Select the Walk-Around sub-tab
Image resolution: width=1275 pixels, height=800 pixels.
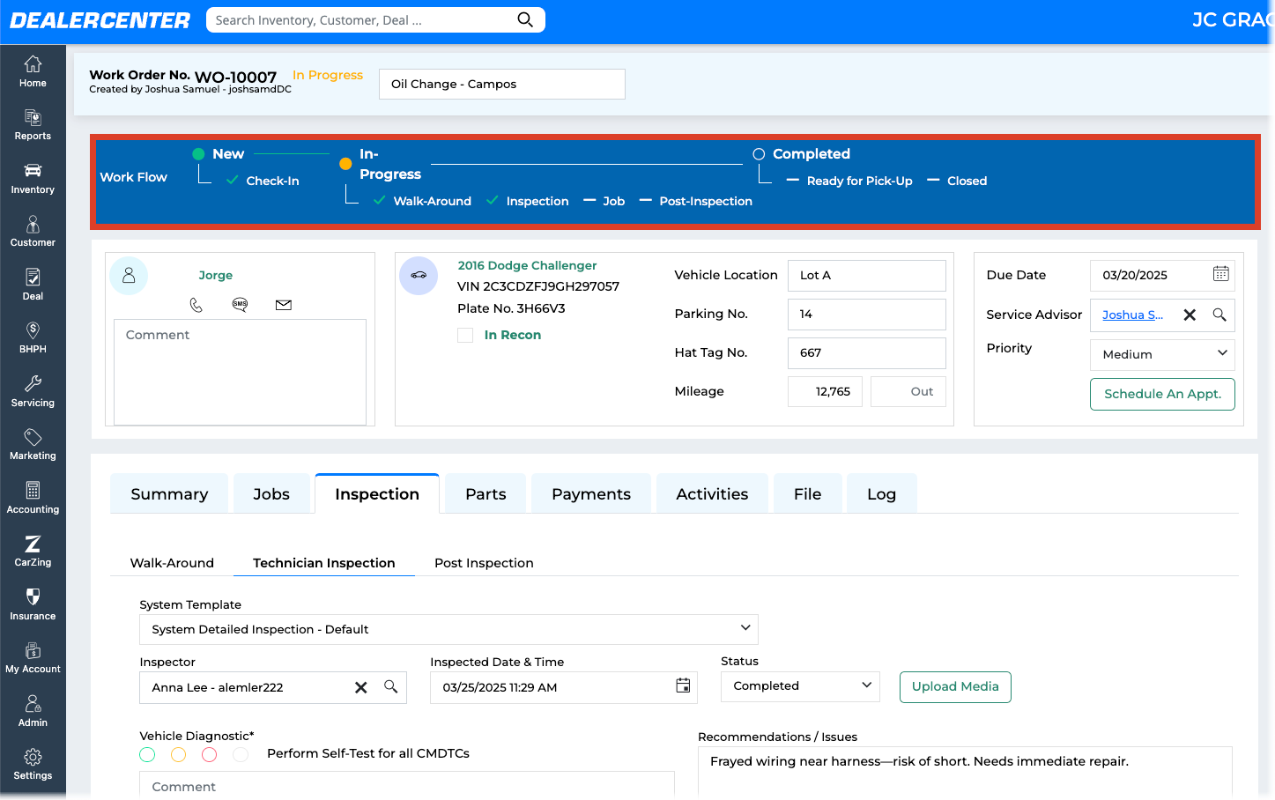[172, 563]
